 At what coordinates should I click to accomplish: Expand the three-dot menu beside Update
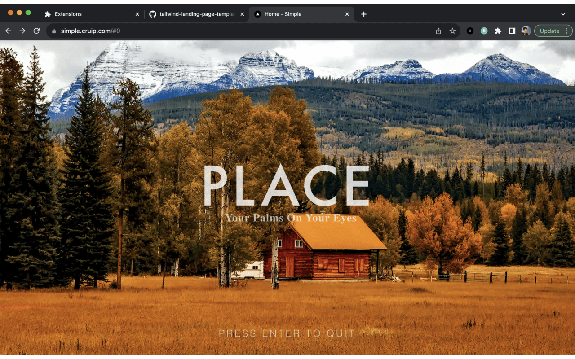click(567, 31)
